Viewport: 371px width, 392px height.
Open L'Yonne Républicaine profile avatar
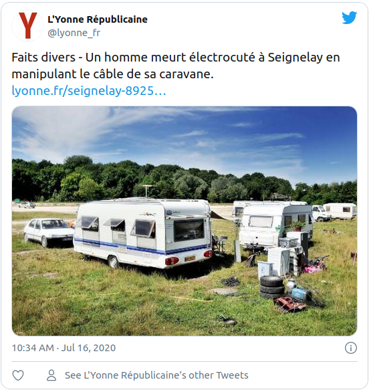coord(27,25)
